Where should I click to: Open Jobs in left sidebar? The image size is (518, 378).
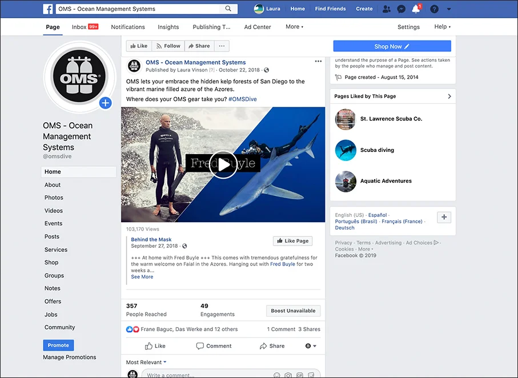(51, 315)
